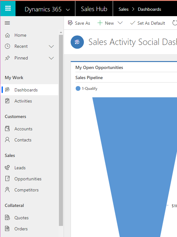Click the Orders document icon
The image size is (177, 237).
pyautogui.click(x=7, y=228)
